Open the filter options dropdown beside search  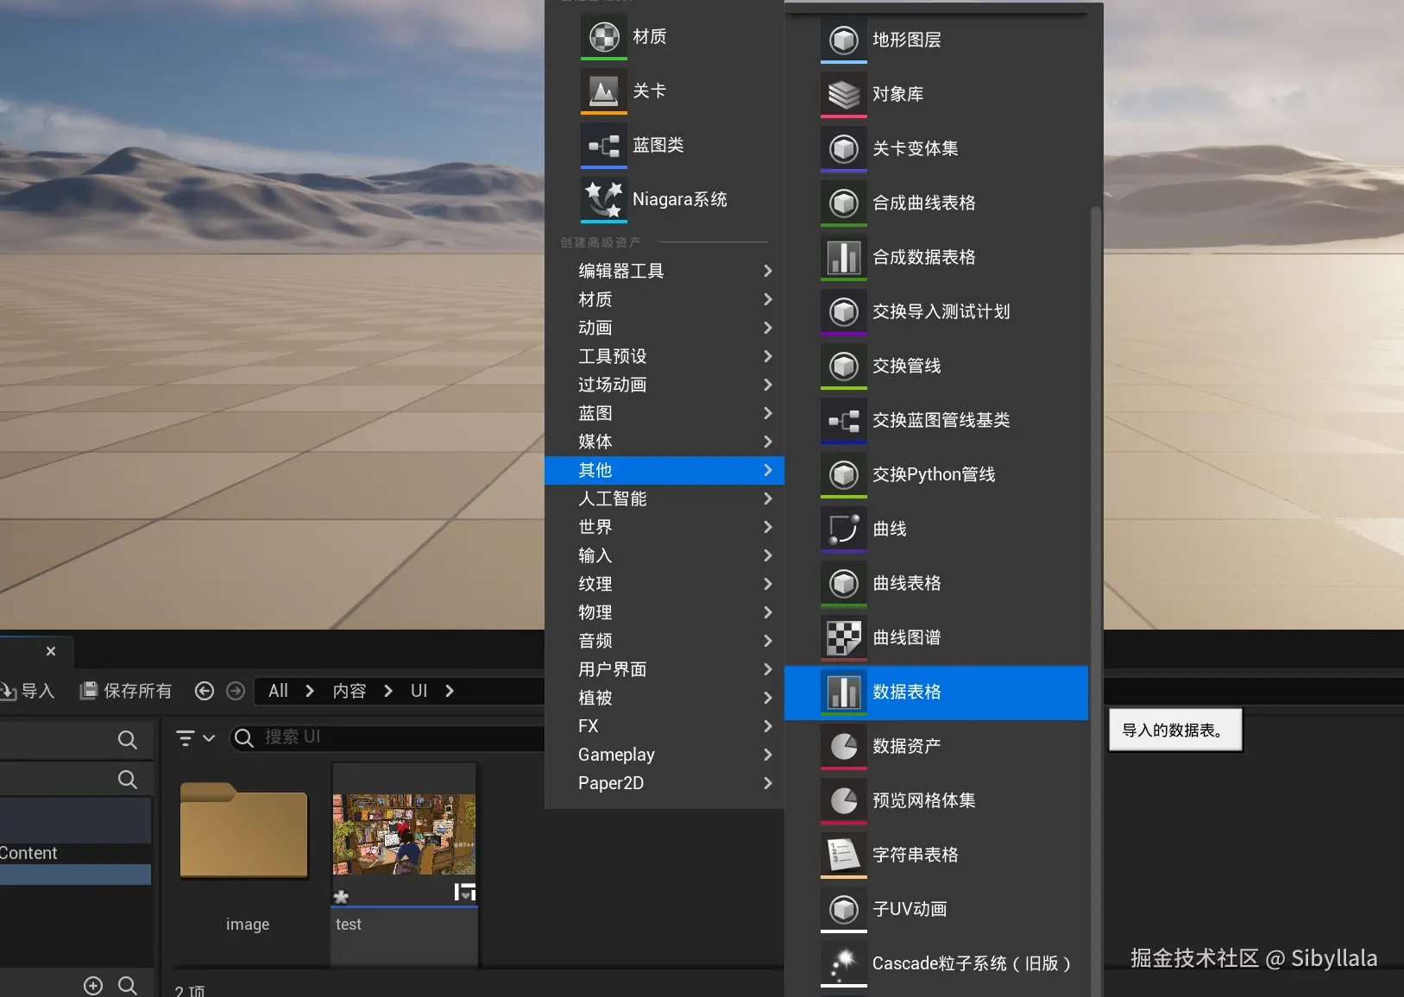195,737
